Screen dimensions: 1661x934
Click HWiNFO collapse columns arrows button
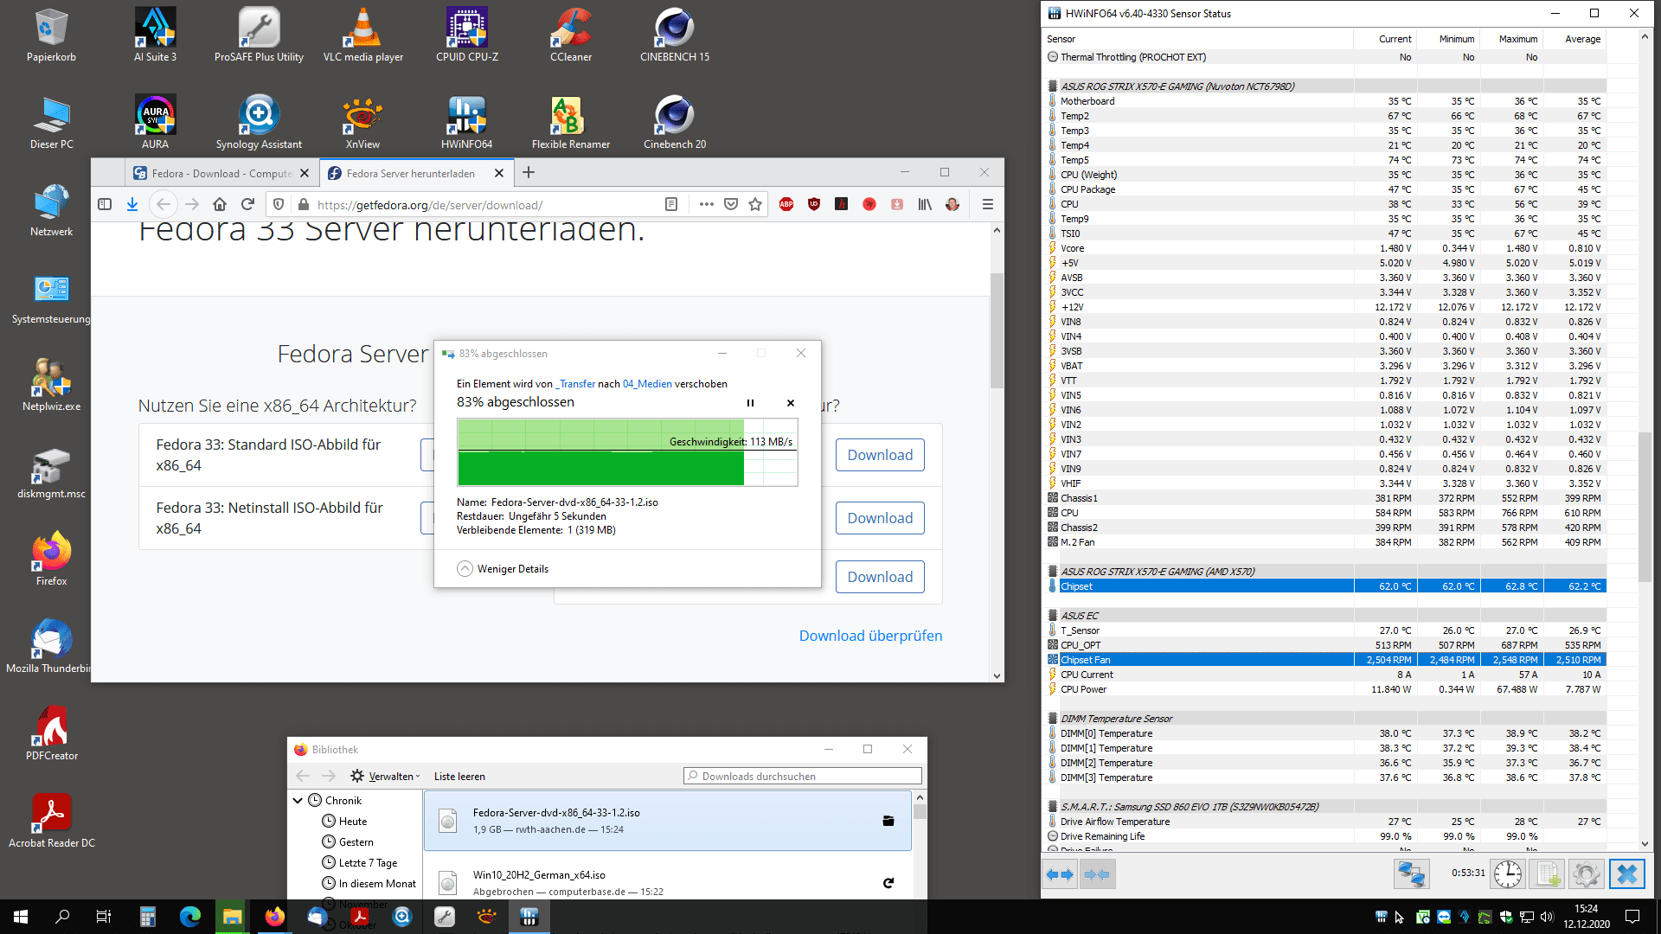tap(1097, 874)
